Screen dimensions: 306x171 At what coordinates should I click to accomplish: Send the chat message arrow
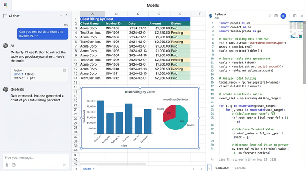coord(64,165)
